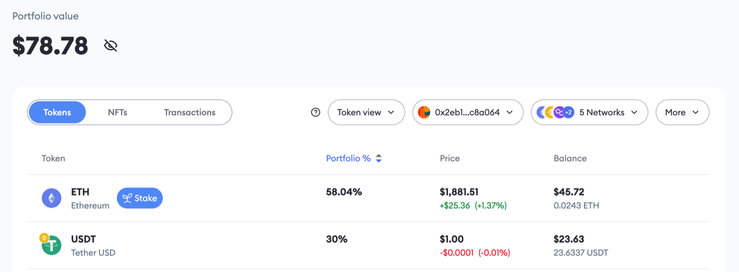This screenshot has width=739, height=273.
Task: Switch to the NFTs tab
Action: (x=117, y=112)
